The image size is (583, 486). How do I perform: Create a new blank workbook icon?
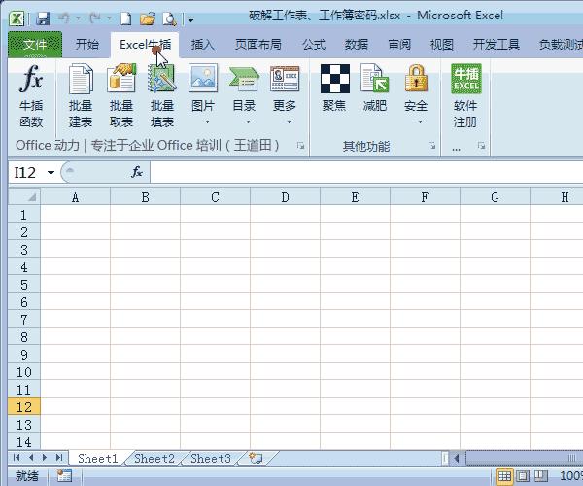tap(125, 18)
